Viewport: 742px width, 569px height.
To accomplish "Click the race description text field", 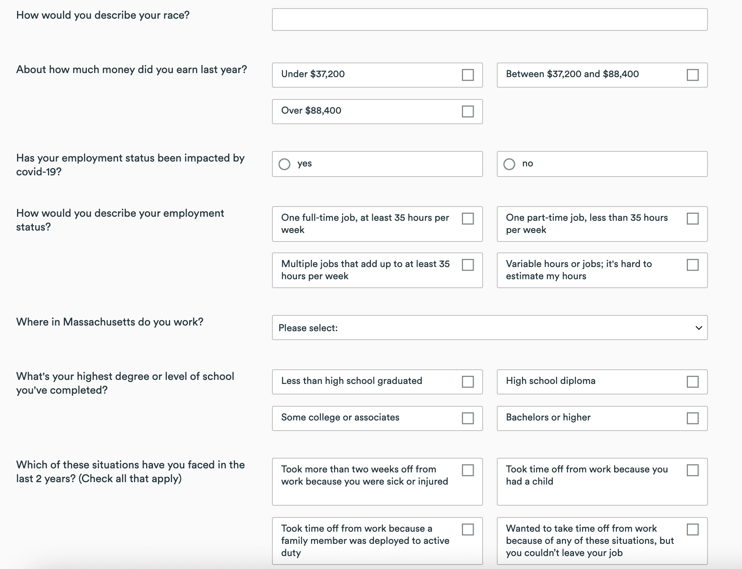I will (x=490, y=19).
